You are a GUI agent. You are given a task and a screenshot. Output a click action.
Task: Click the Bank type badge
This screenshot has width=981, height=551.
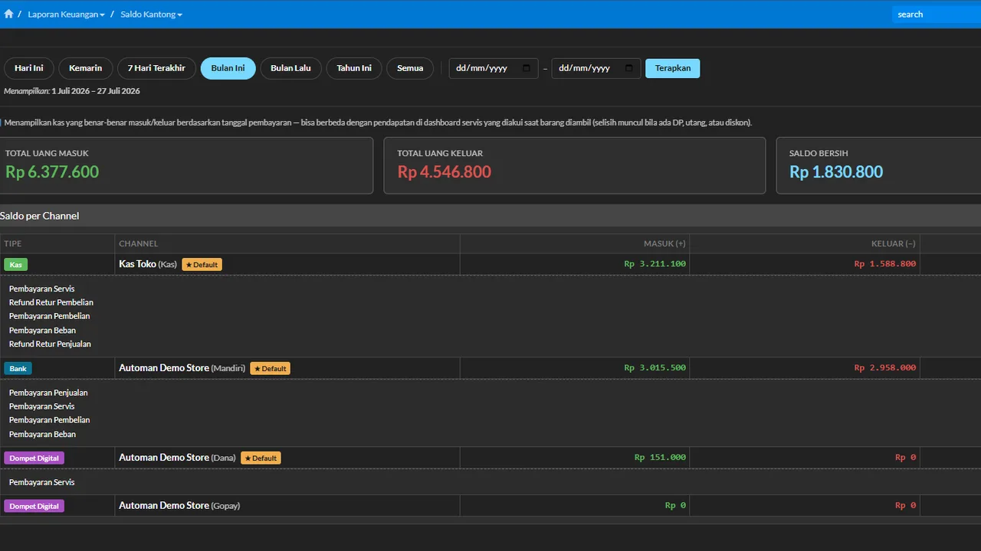pos(18,368)
